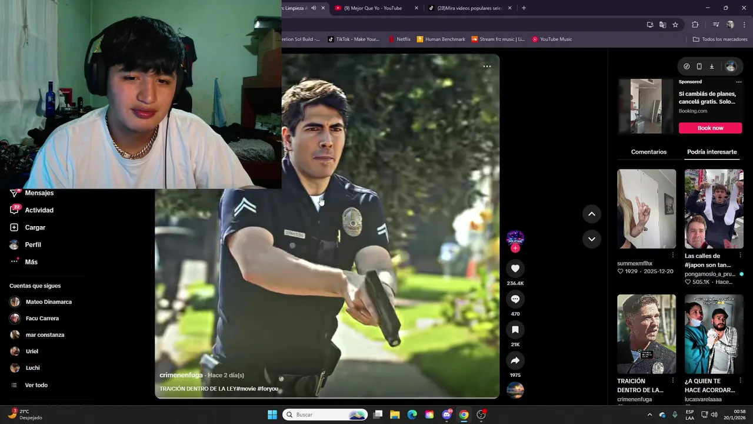Click the #foryou hashtag in caption

coord(268,389)
